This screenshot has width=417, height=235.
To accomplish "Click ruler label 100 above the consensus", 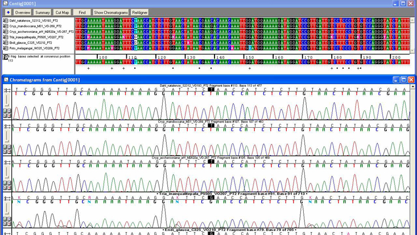I will pos(103,57).
